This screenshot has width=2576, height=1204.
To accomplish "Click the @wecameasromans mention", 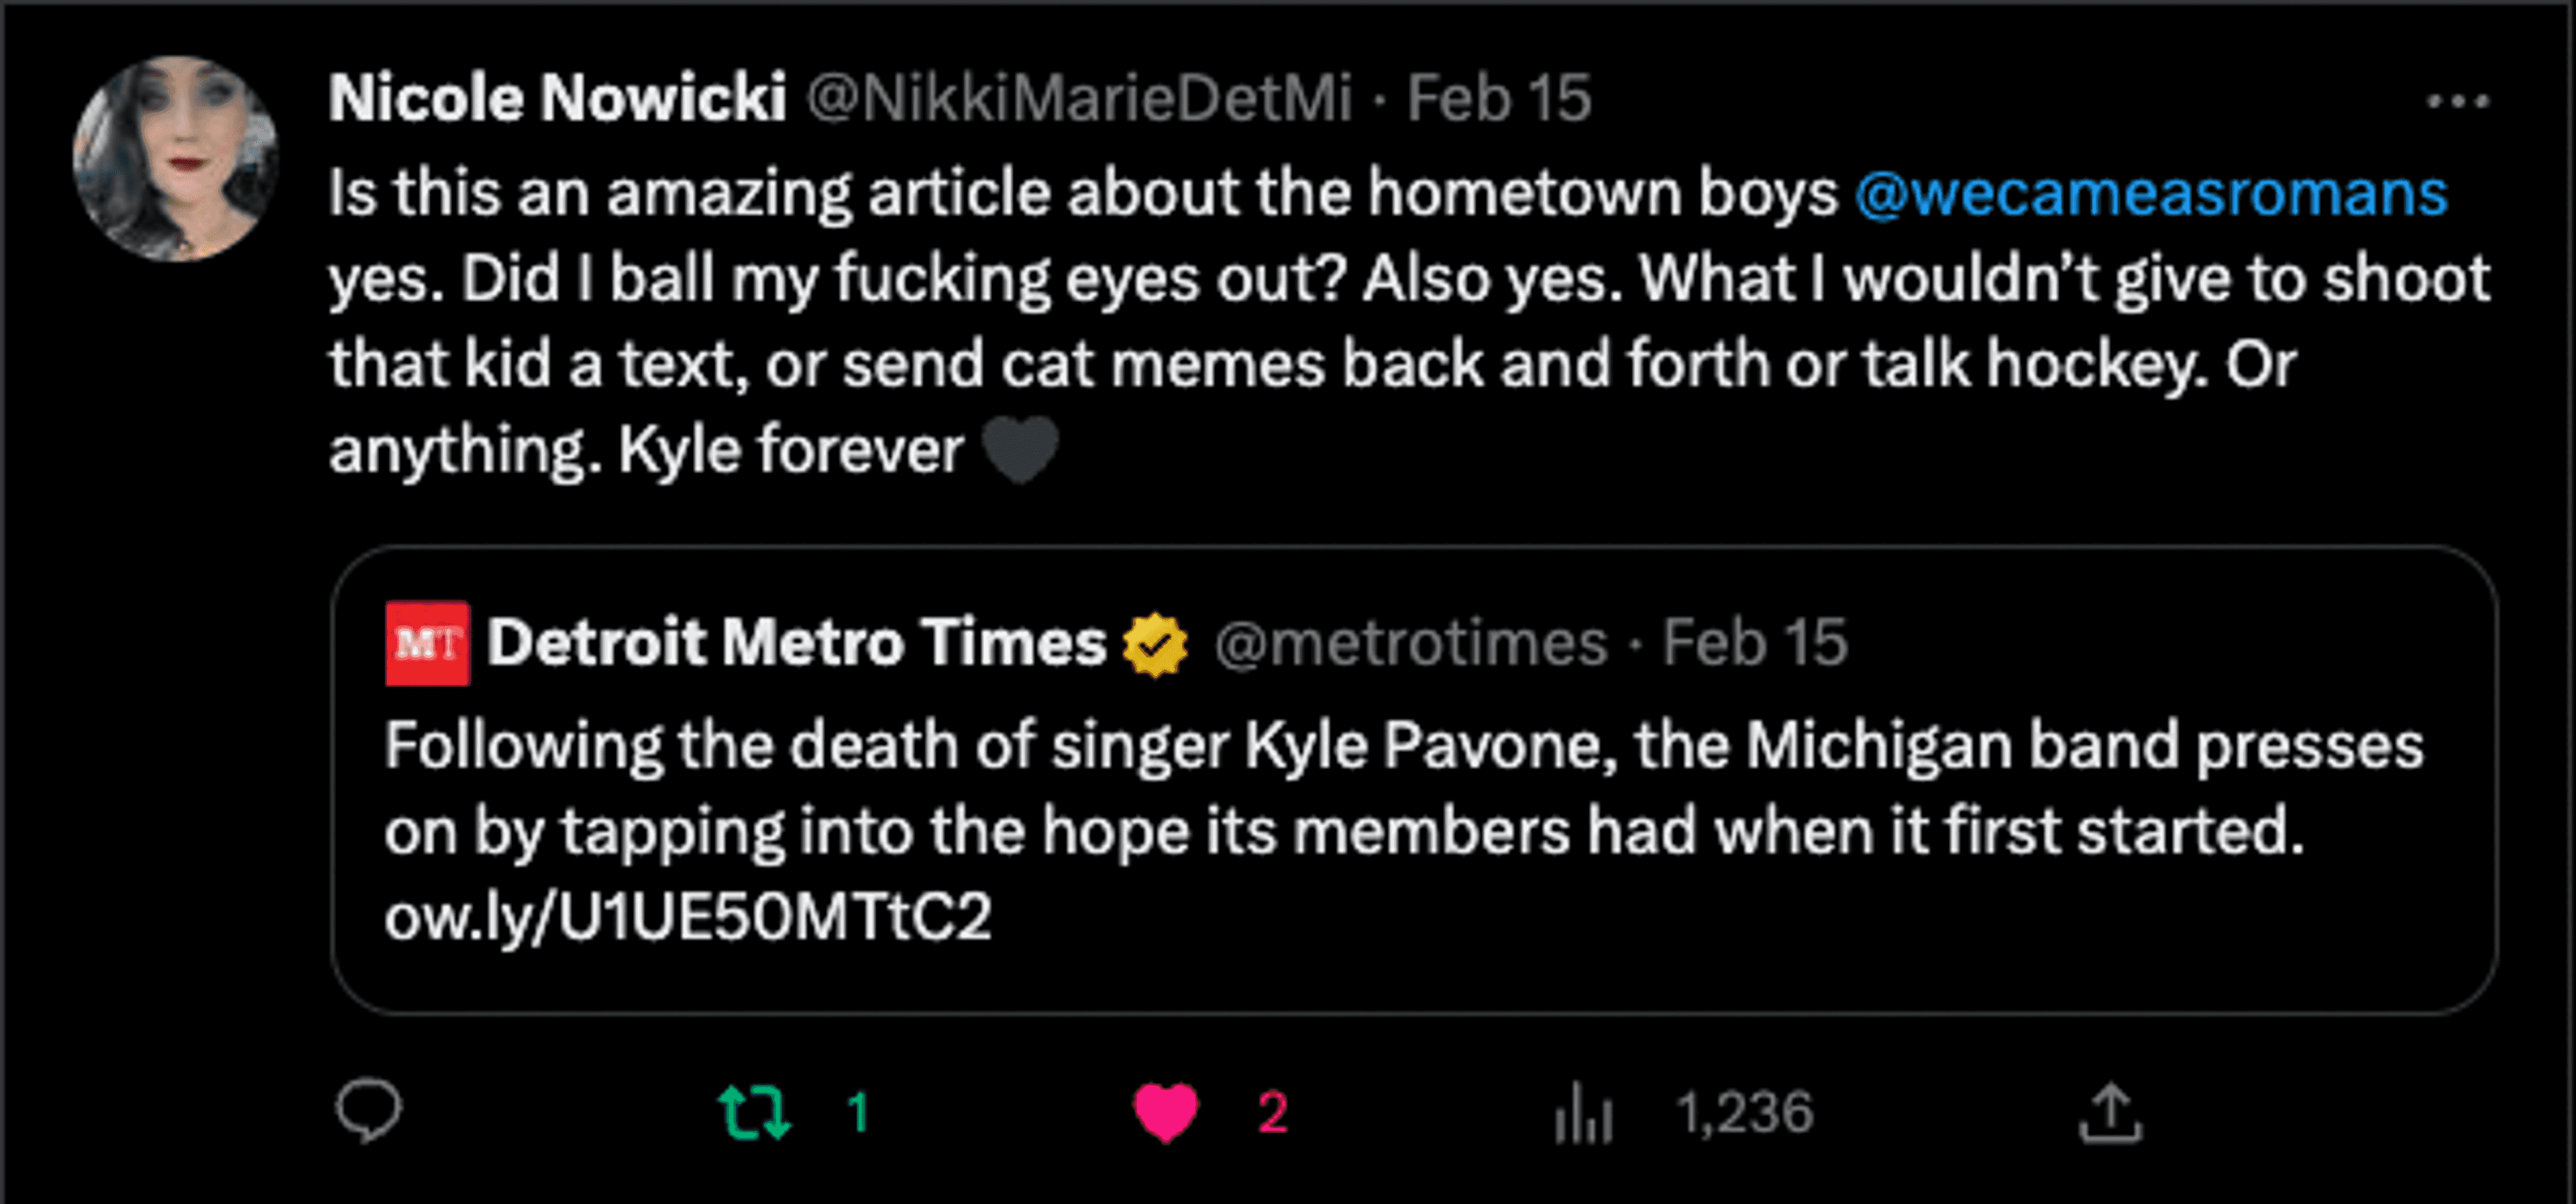I will (2150, 193).
